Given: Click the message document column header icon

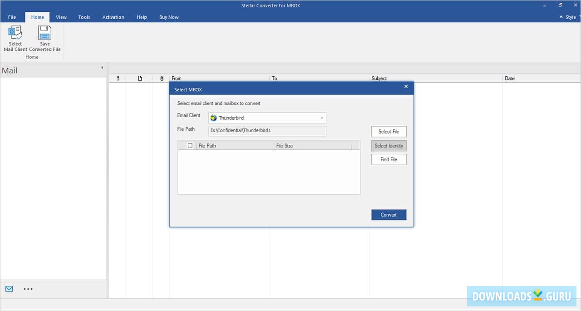Looking at the screenshot, I should 140,78.
